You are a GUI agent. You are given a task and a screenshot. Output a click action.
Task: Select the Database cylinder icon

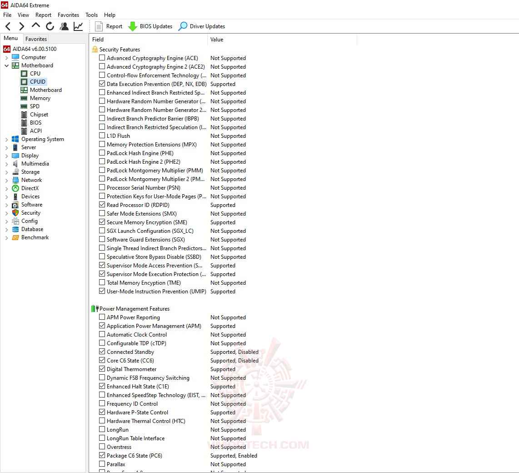(x=15, y=229)
